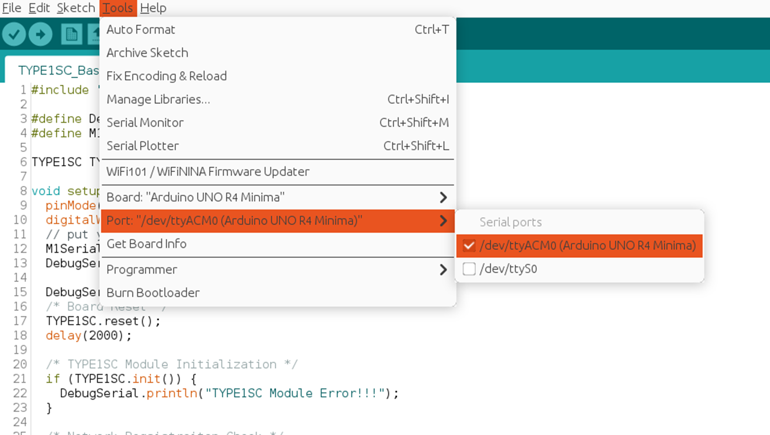770x435 pixels.
Task: Launch Serial Monitor
Action: [x=278, y=123]
